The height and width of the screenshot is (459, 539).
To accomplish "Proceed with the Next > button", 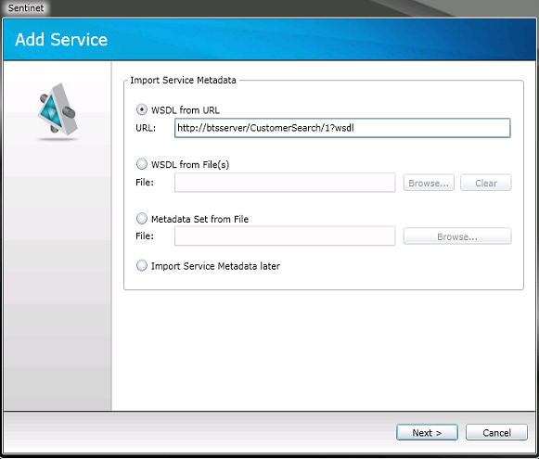I will 427,432.
